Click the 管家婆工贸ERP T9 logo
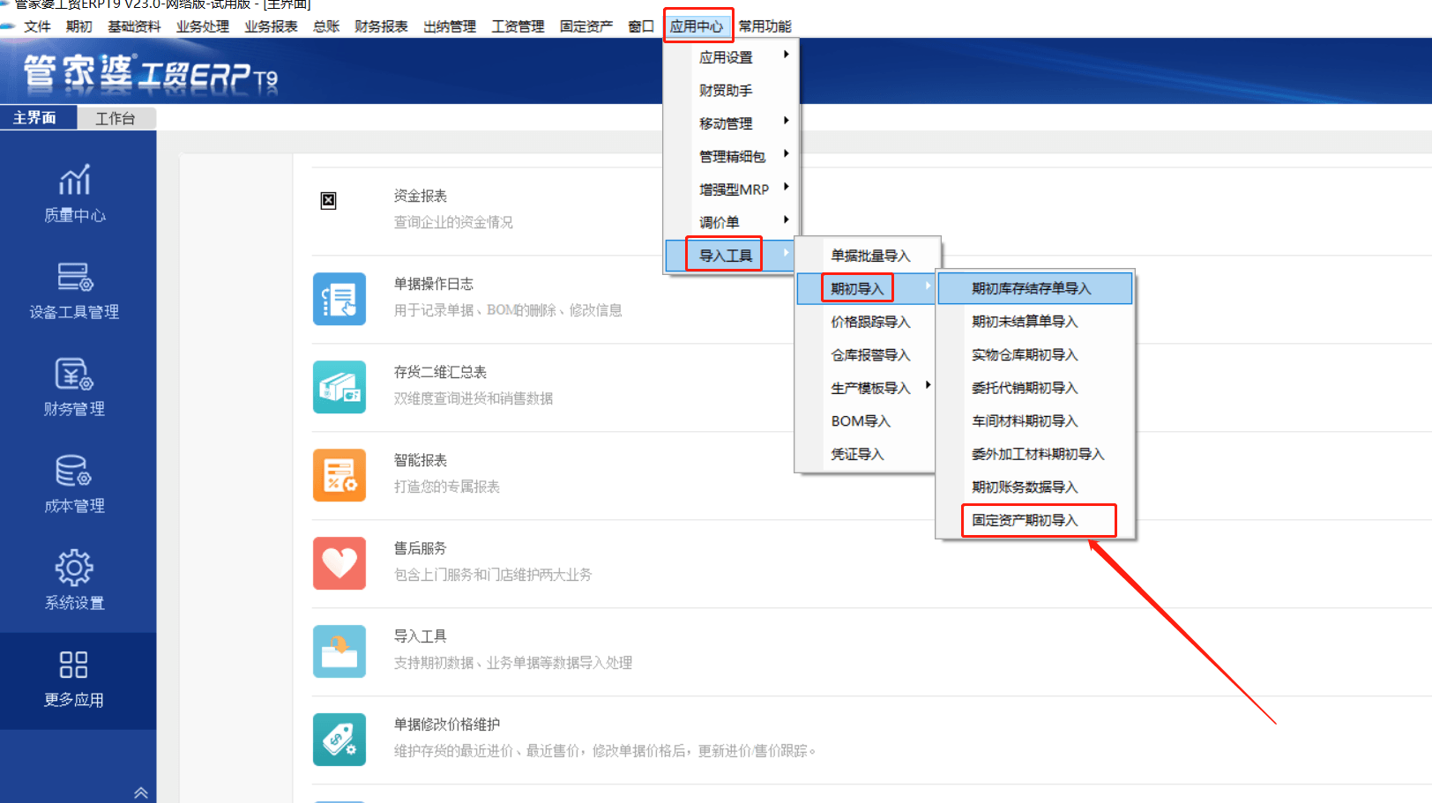Viewport: 1432px width, 803px height. [x=150, y=72]
